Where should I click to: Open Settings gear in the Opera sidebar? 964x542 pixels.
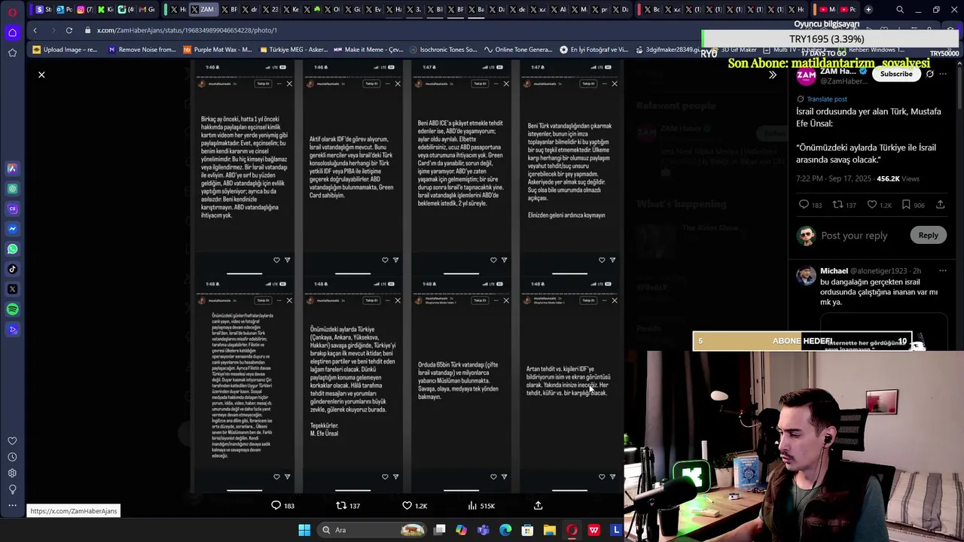(x=12, y=473)
